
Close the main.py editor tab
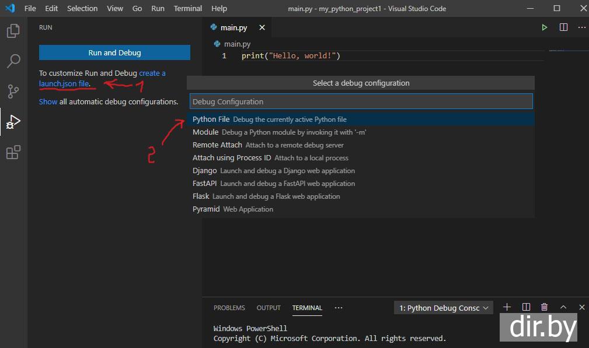pos(262,27)
